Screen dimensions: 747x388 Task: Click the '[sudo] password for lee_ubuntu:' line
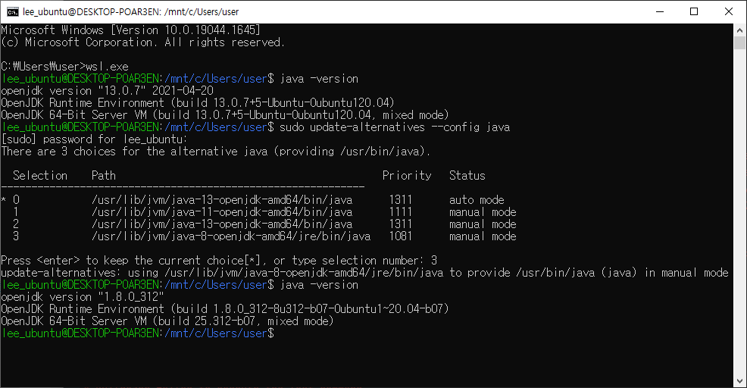tap(95, 139)
